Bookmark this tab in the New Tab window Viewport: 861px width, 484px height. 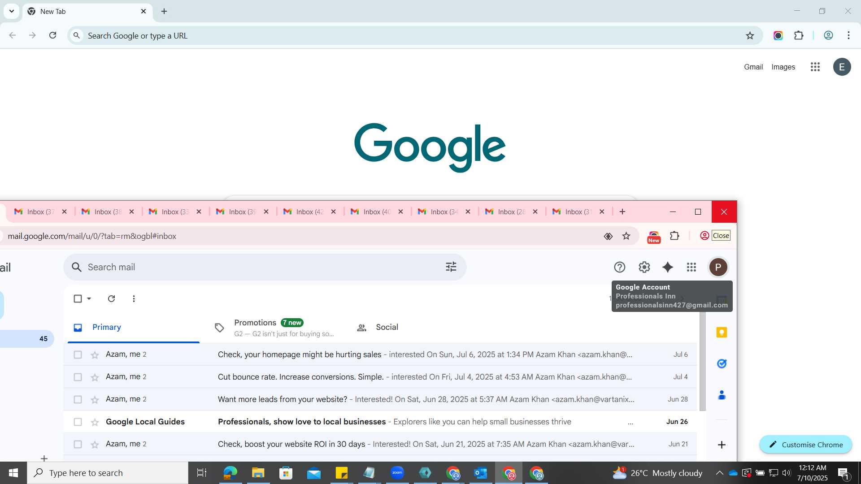750,35
